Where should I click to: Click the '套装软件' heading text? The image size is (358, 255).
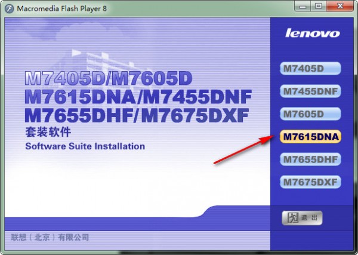[x=48, y=132]
